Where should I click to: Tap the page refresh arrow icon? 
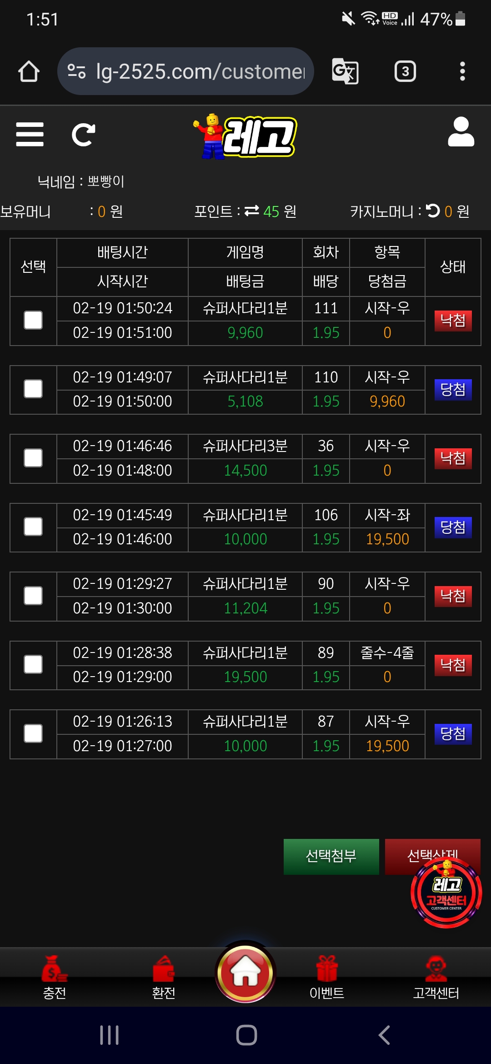tap(83, 135)
